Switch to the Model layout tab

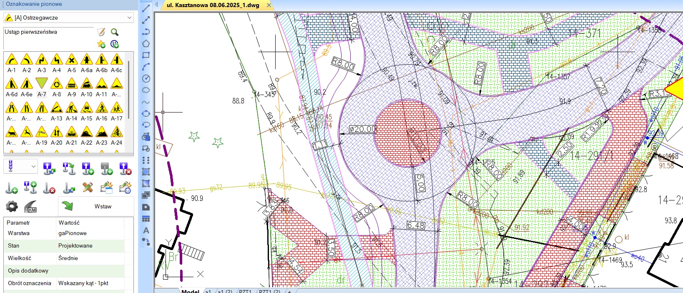point(190,291)
